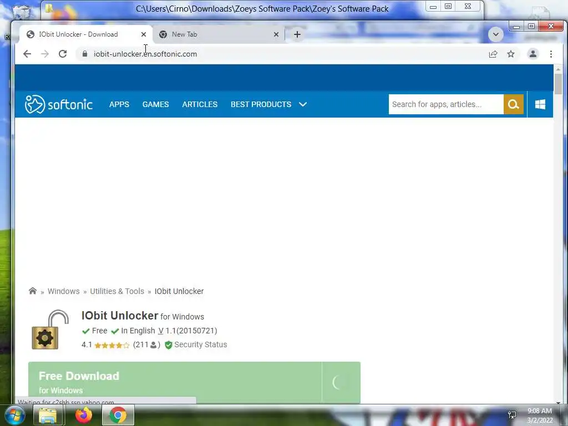Viewport: 568px width, 426px height.
Task: Click the padlock site info icon
Action: [x=85, y=54]
